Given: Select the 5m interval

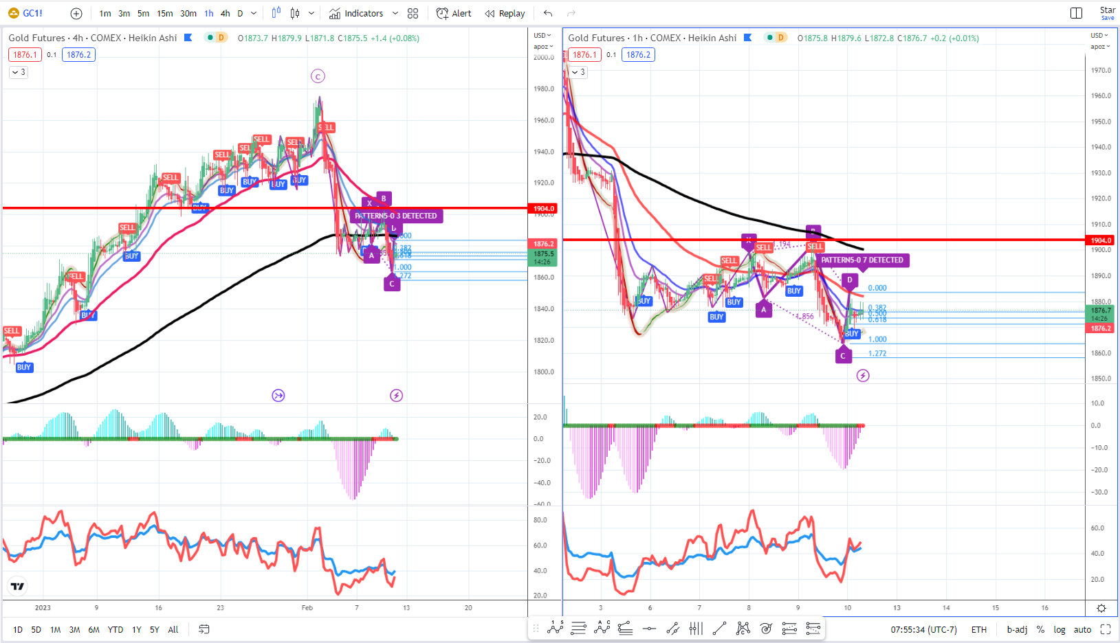Looking at the screenshot, I should [143, 13].
